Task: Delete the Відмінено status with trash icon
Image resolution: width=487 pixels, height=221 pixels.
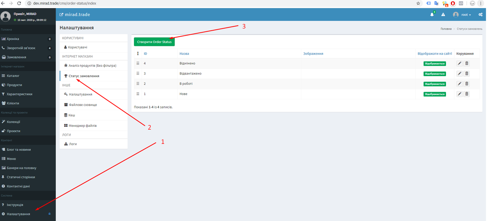Action: pyautogui.click(x=467, y=64)
